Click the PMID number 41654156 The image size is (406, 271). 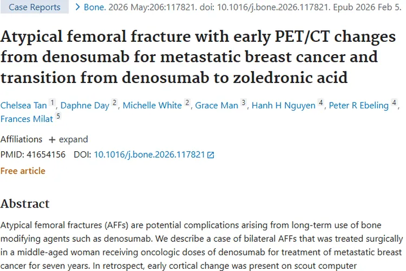45,154
